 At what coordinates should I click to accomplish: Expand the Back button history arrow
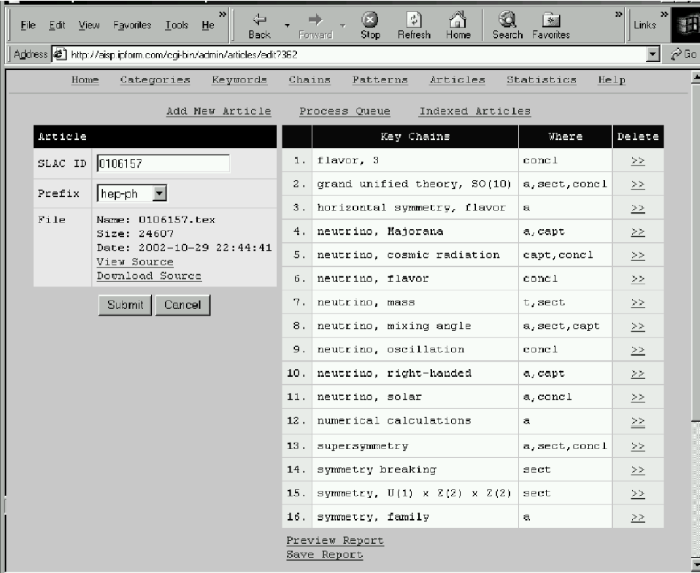(x=287, y=25)
